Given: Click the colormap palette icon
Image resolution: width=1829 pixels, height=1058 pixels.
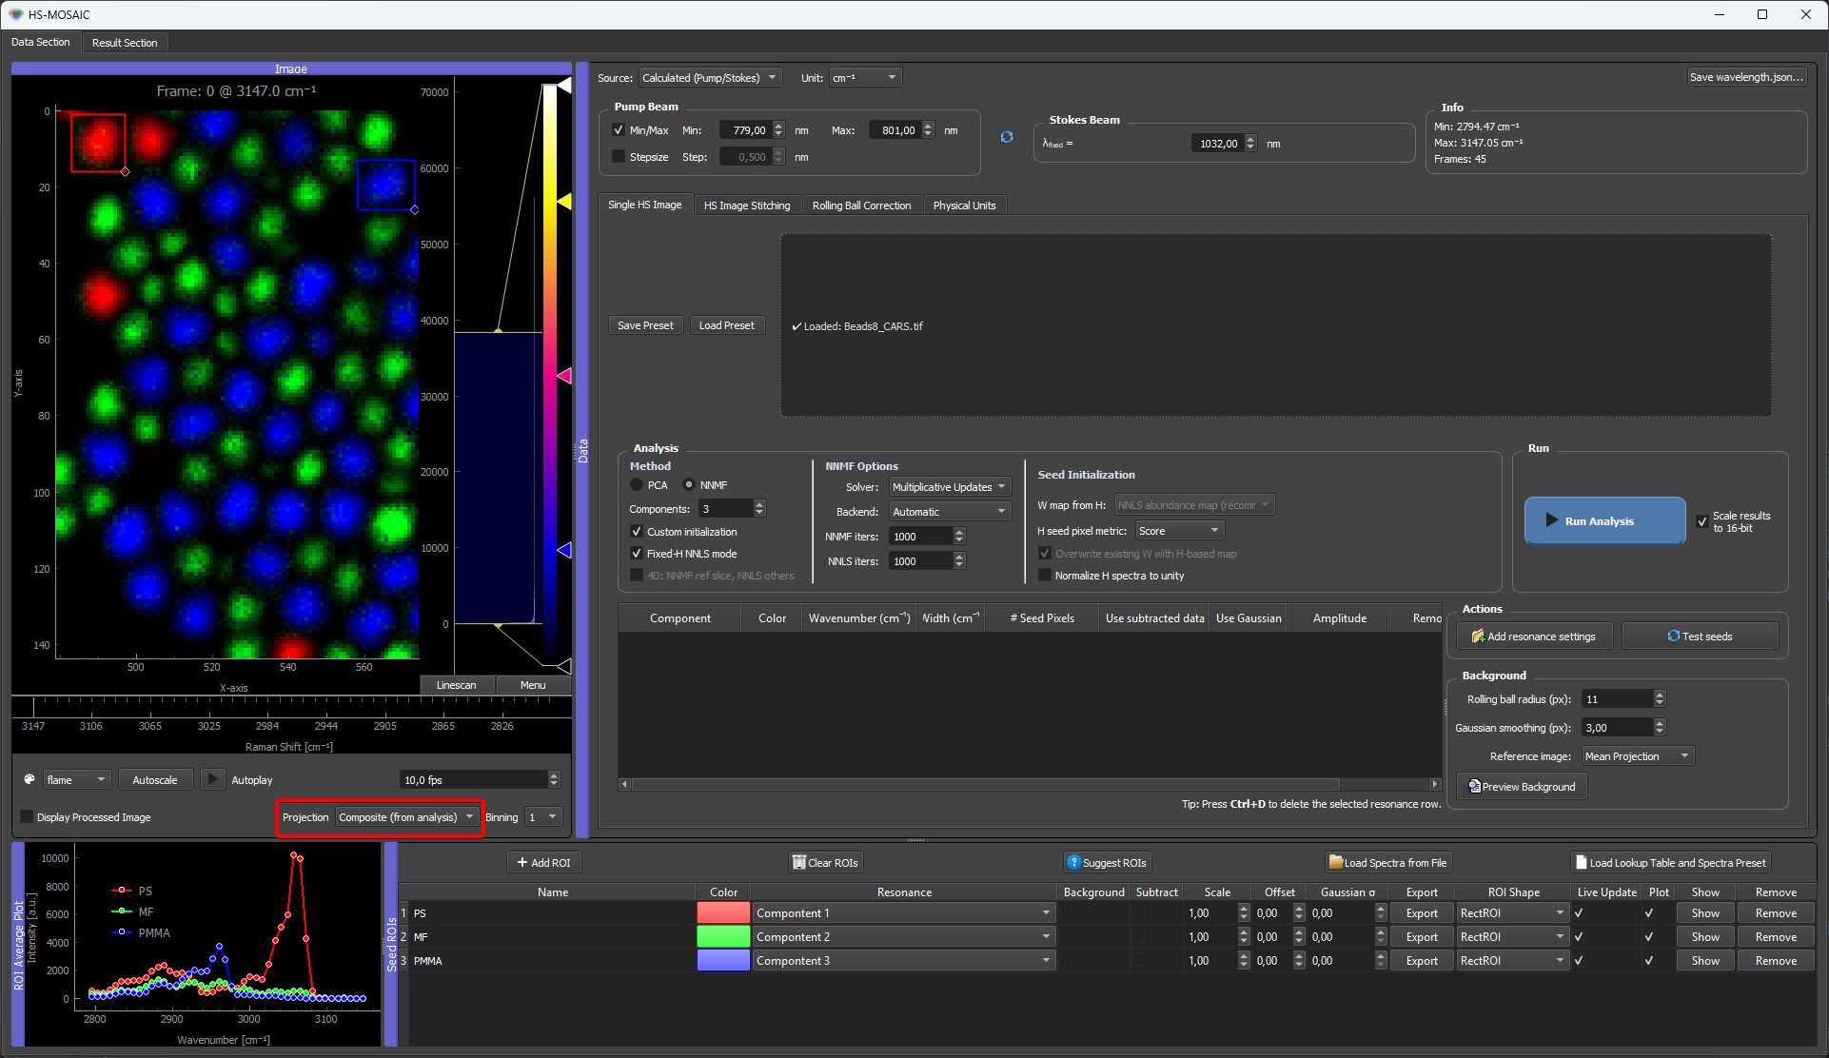Looking at the screenshot, I should coord(29,779).
